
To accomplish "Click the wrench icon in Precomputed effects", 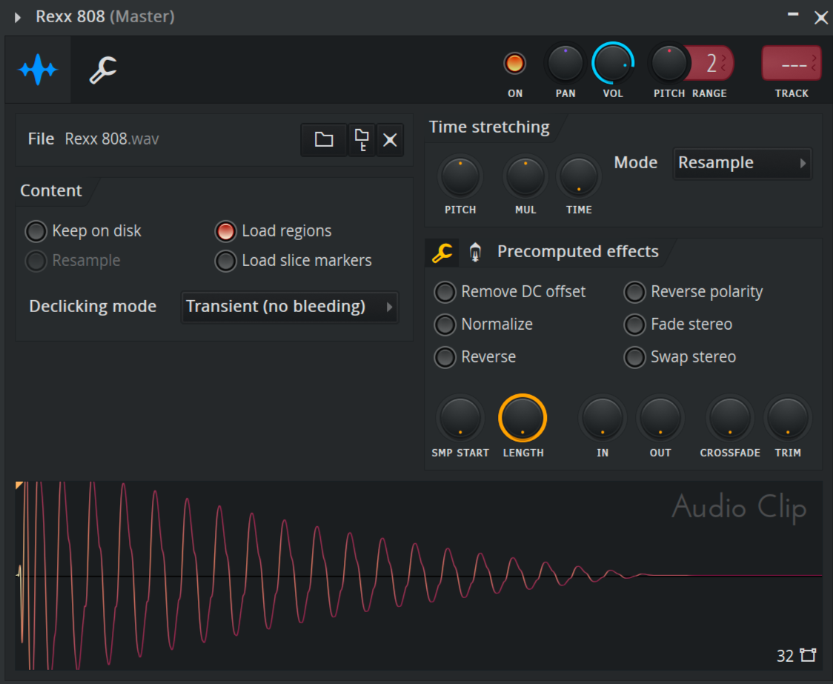I will (442, 253).
